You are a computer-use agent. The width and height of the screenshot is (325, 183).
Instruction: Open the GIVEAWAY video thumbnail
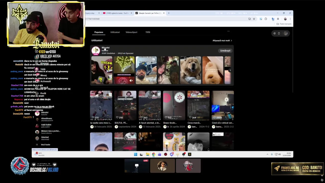(x=102, y=70)
